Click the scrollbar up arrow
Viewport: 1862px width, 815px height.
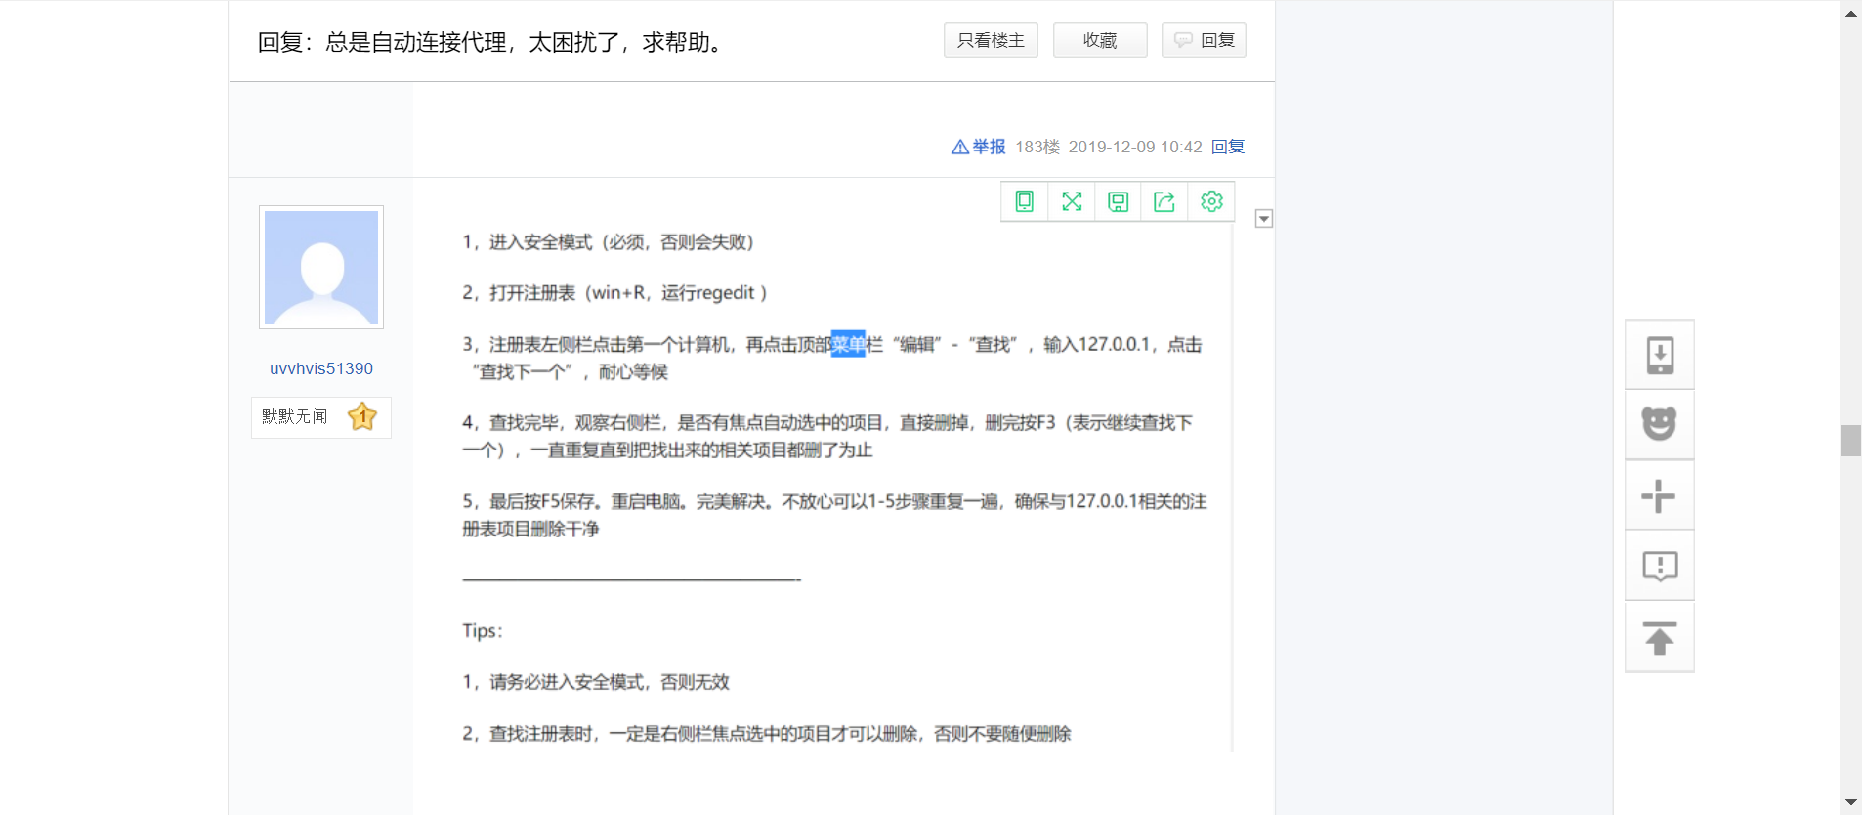(x=1851, y=13)
